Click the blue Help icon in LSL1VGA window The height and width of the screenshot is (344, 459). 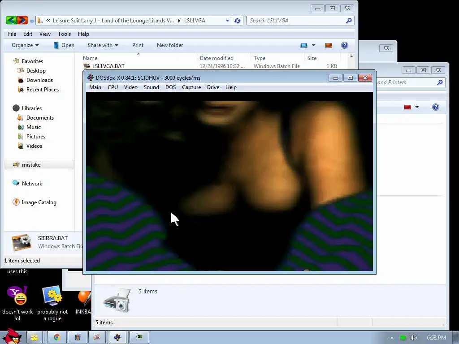[345, 45]
